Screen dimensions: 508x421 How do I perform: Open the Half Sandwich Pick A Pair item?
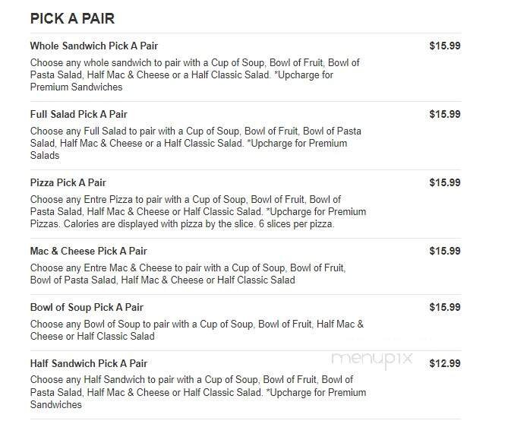(88, 364)
